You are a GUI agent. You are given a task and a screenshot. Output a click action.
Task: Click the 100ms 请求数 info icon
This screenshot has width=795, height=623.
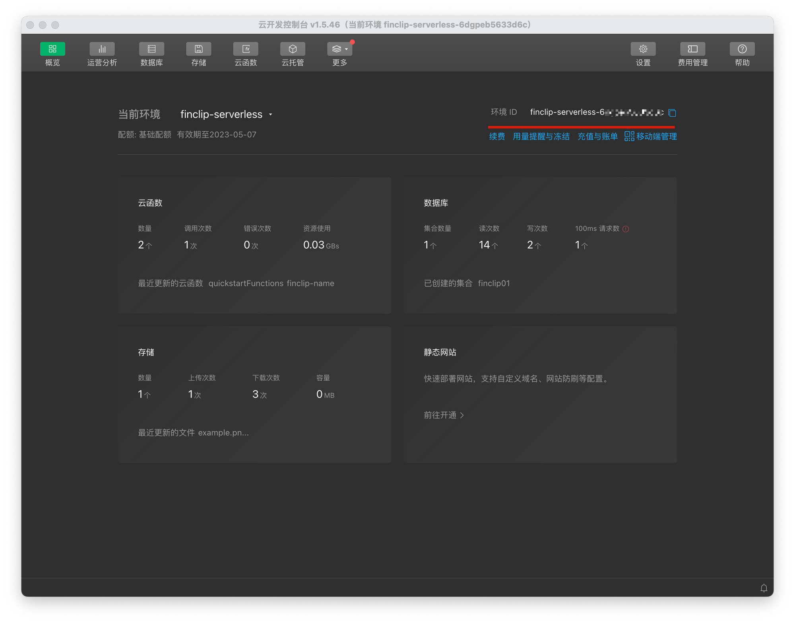626,229
